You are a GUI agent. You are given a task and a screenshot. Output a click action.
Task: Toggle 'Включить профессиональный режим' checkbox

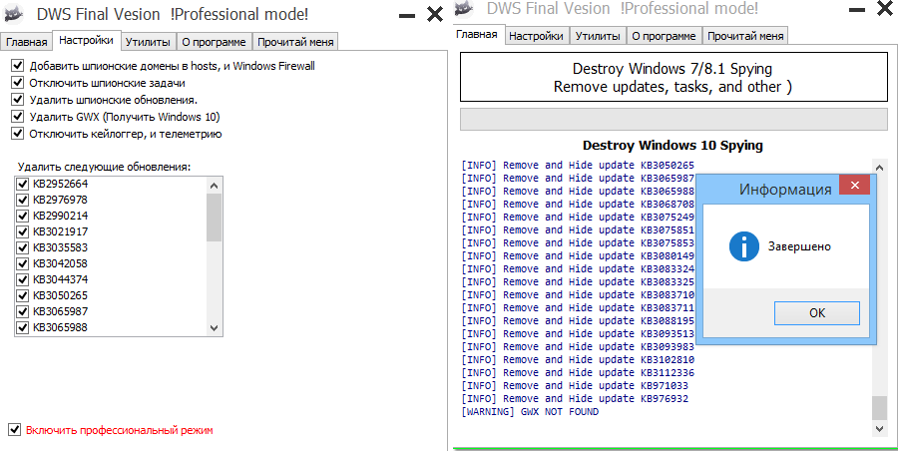[x=14, y=429]
